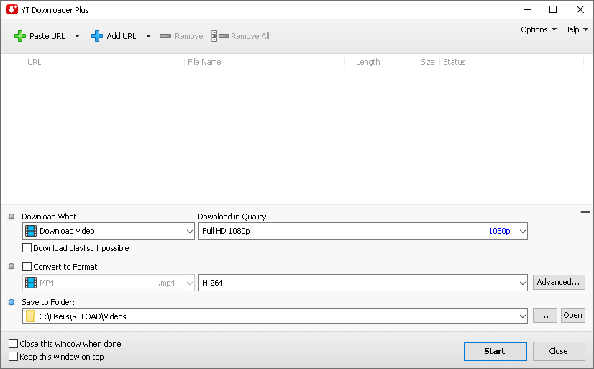Image resolution: width=594 pixels, height=369 pixels.
Task: Click the YT Downloader Plus app icon
Action: coord(12,9)
